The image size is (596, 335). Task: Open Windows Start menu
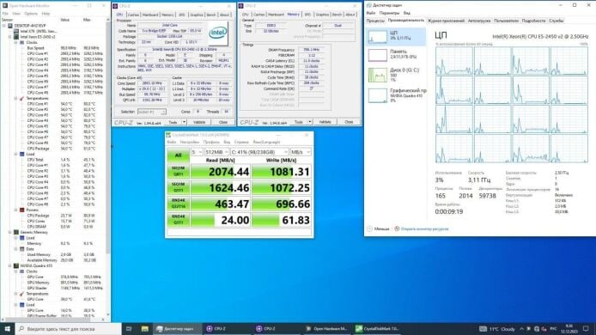pos(7,328)
